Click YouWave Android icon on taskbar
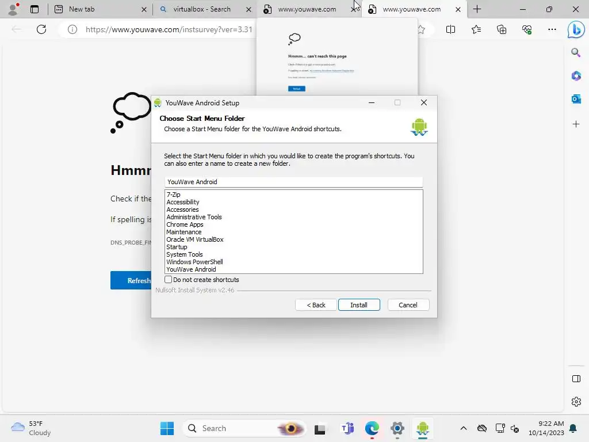This screenshot has height=442, width=589. (x=423, y=428)
